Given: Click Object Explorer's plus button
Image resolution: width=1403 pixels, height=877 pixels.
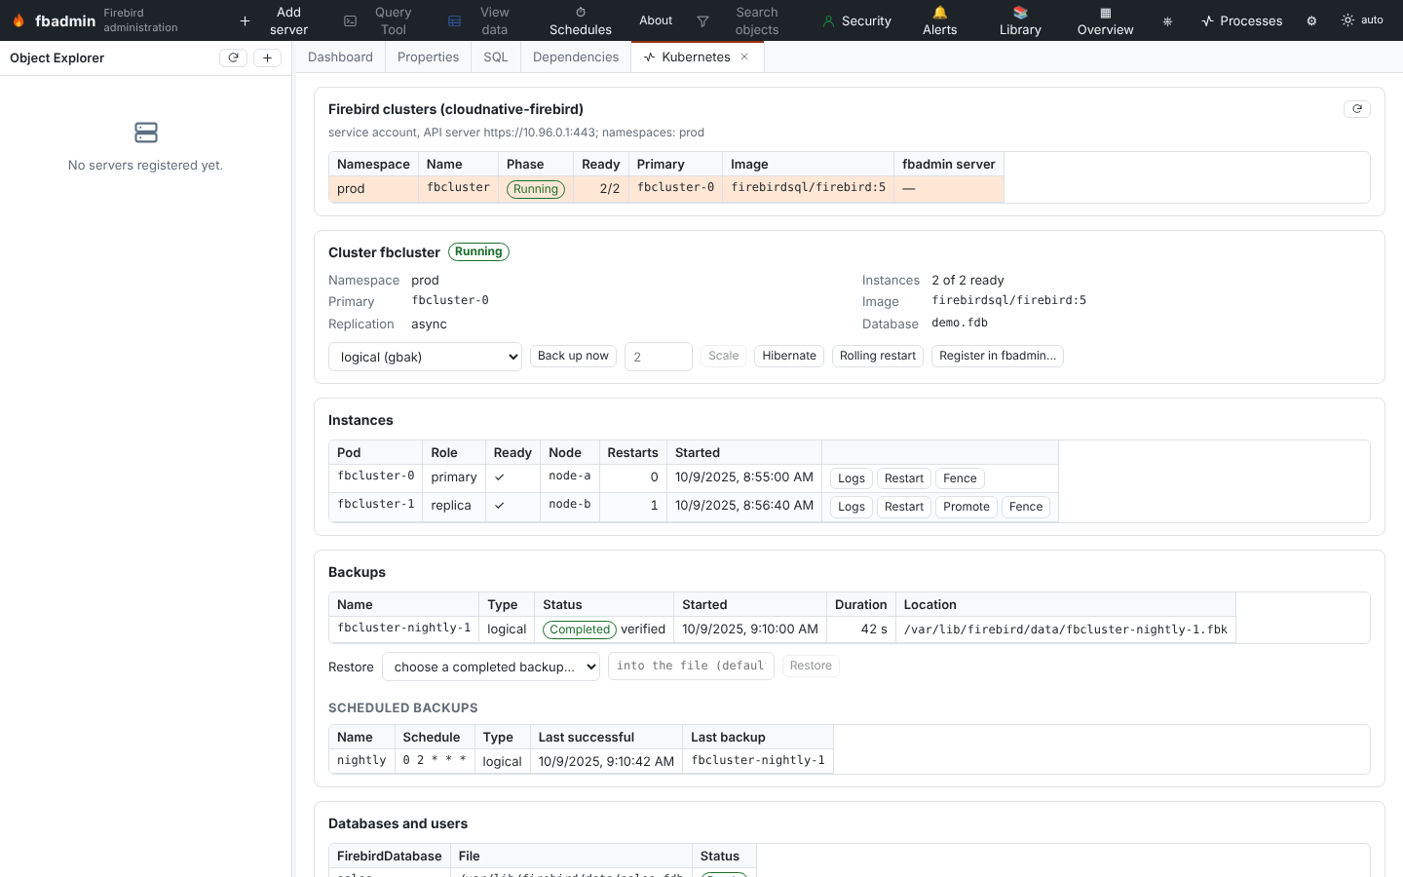Looking at the screenshot, I should (x=267, y=57).
